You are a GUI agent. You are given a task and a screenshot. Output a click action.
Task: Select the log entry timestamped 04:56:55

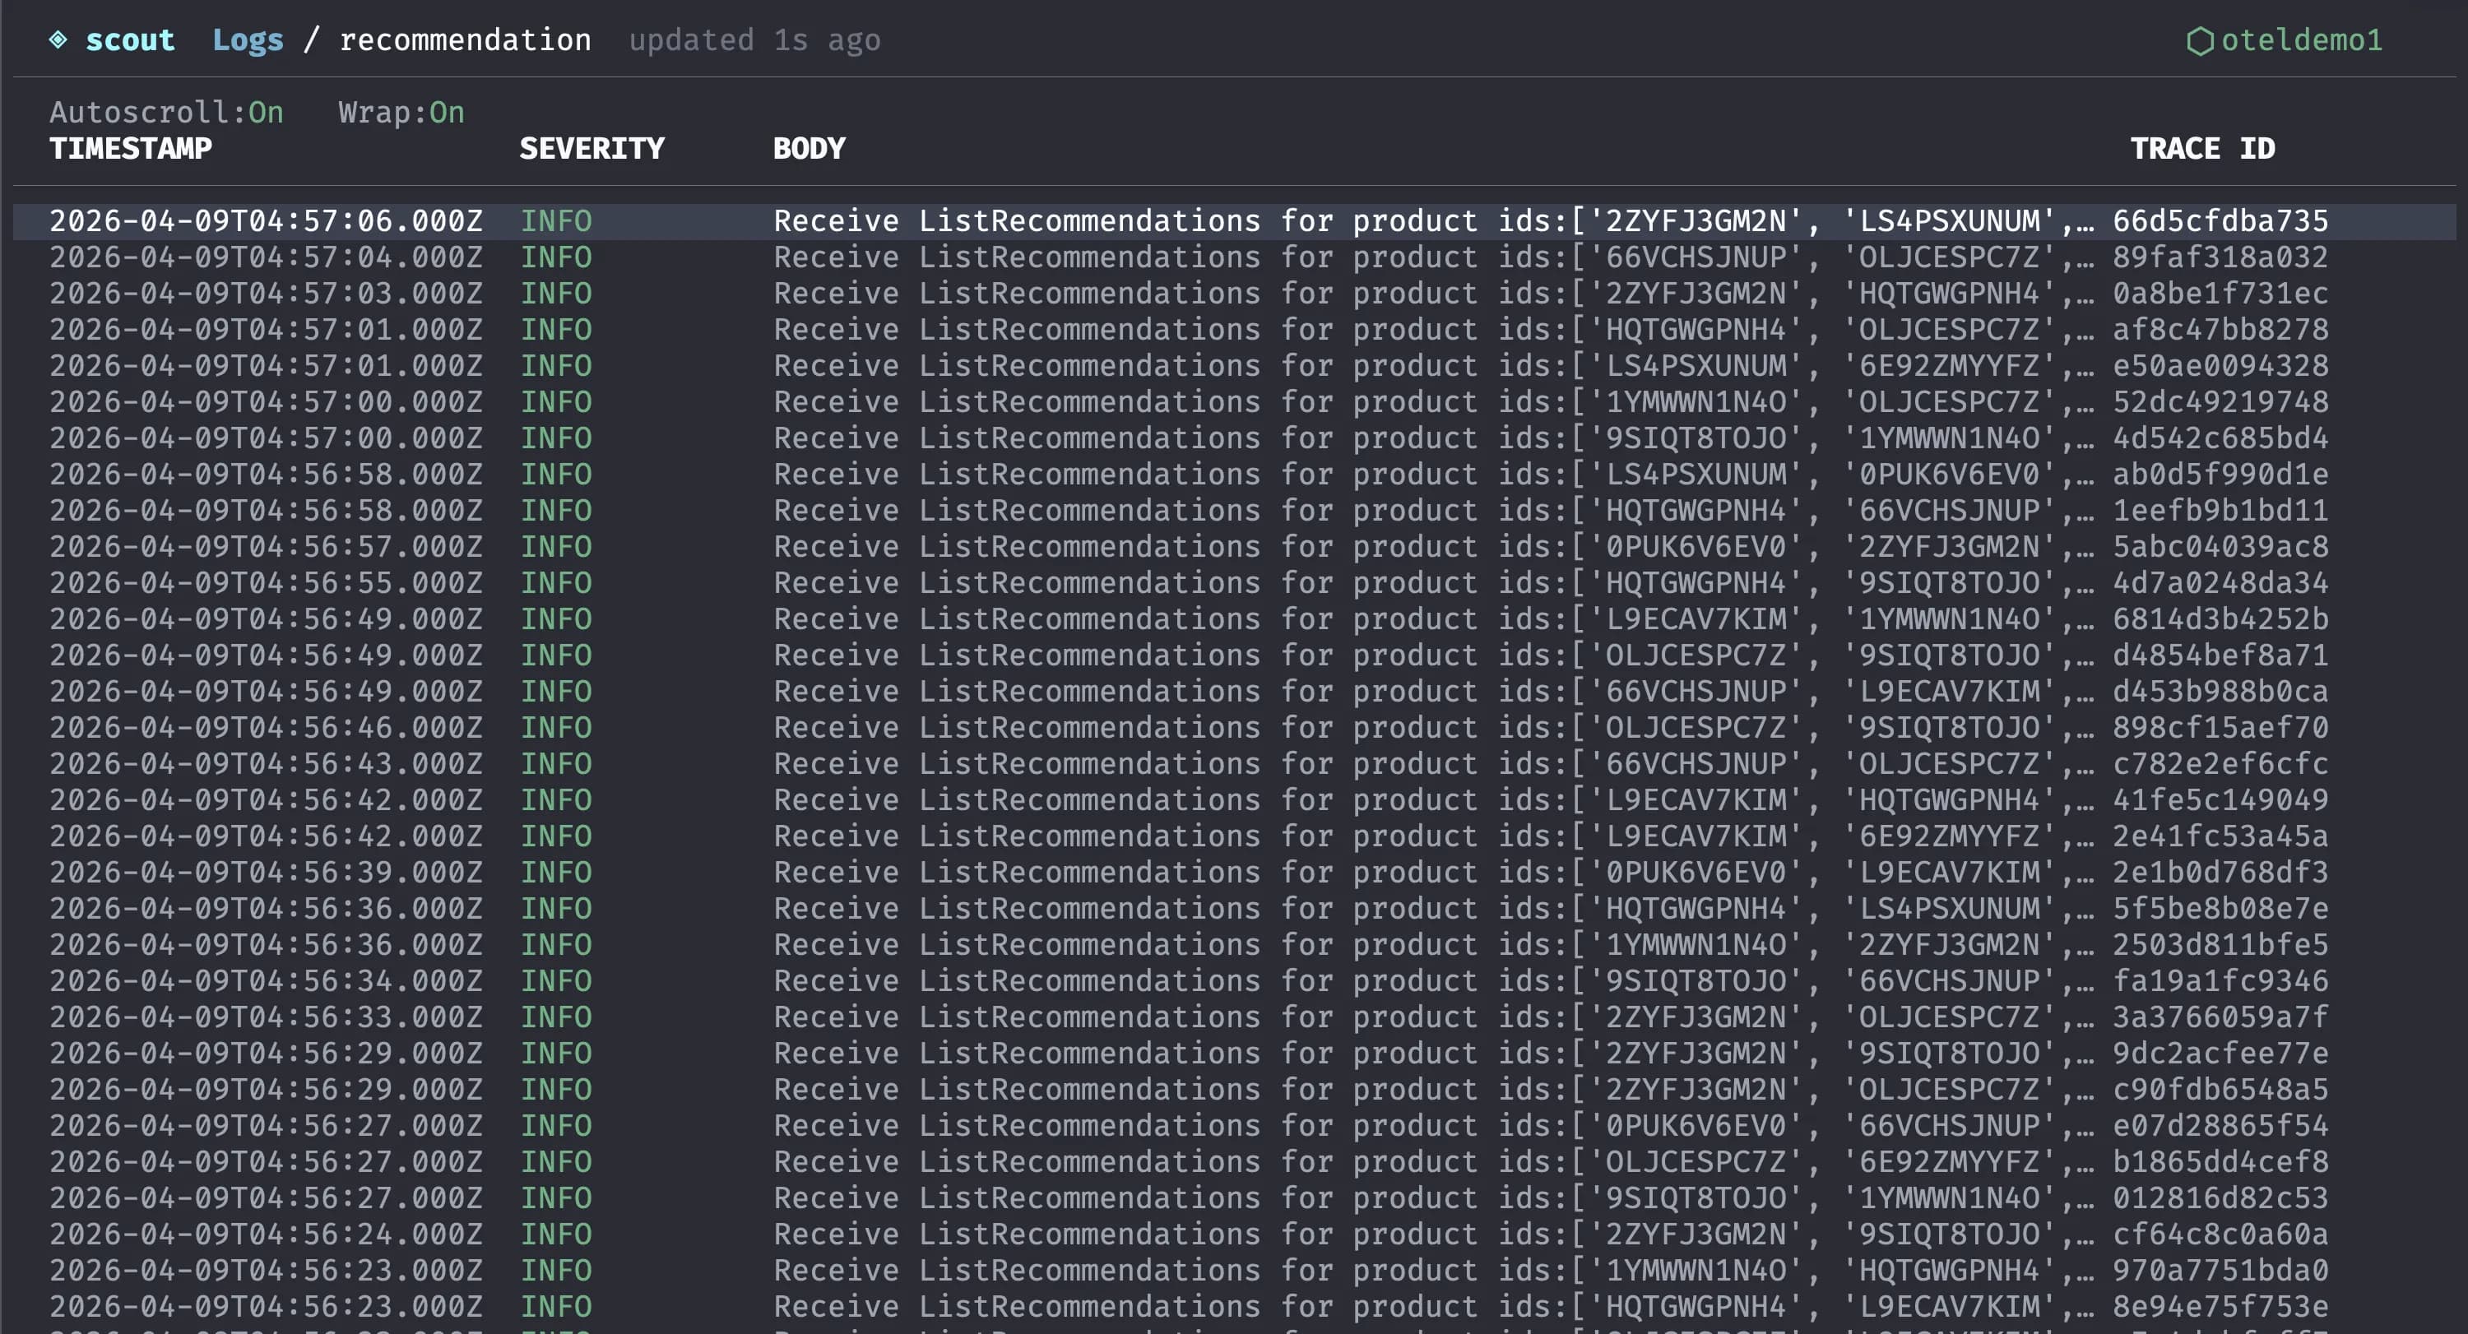(269, 582)
